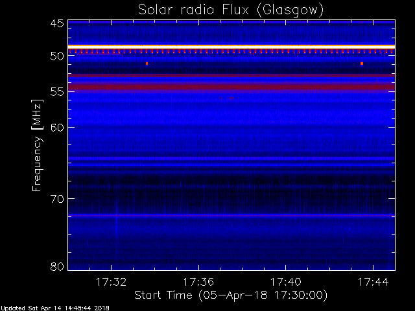This screenshot has height=311, width=415.
Task: Click the 70 frequency tick label
Action: (57, 199)
